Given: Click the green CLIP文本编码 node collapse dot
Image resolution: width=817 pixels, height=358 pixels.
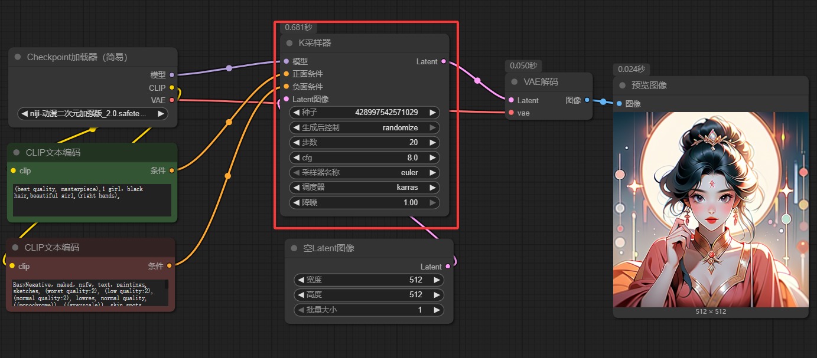Looking at the screenshot, I should (x=16, y=153).
